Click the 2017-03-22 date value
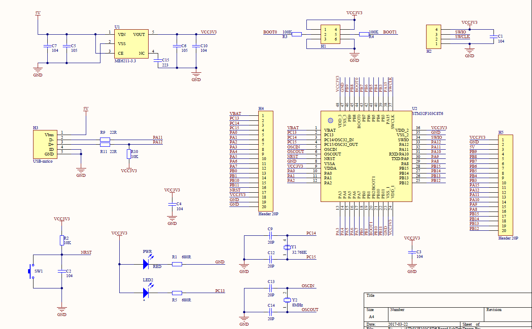 coord(398,324)
